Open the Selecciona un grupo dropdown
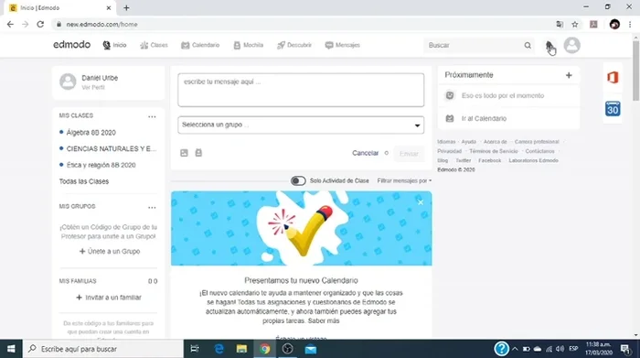The width and height of the screenshot is (640, 358). pos(301,125)
